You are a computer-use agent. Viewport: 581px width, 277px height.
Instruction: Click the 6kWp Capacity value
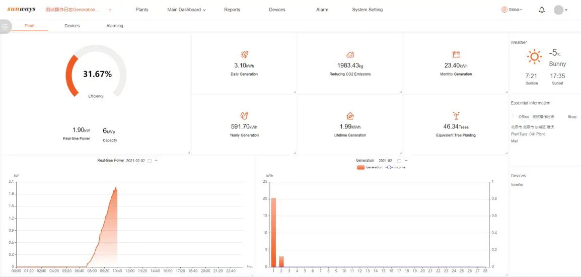[109, 131]
